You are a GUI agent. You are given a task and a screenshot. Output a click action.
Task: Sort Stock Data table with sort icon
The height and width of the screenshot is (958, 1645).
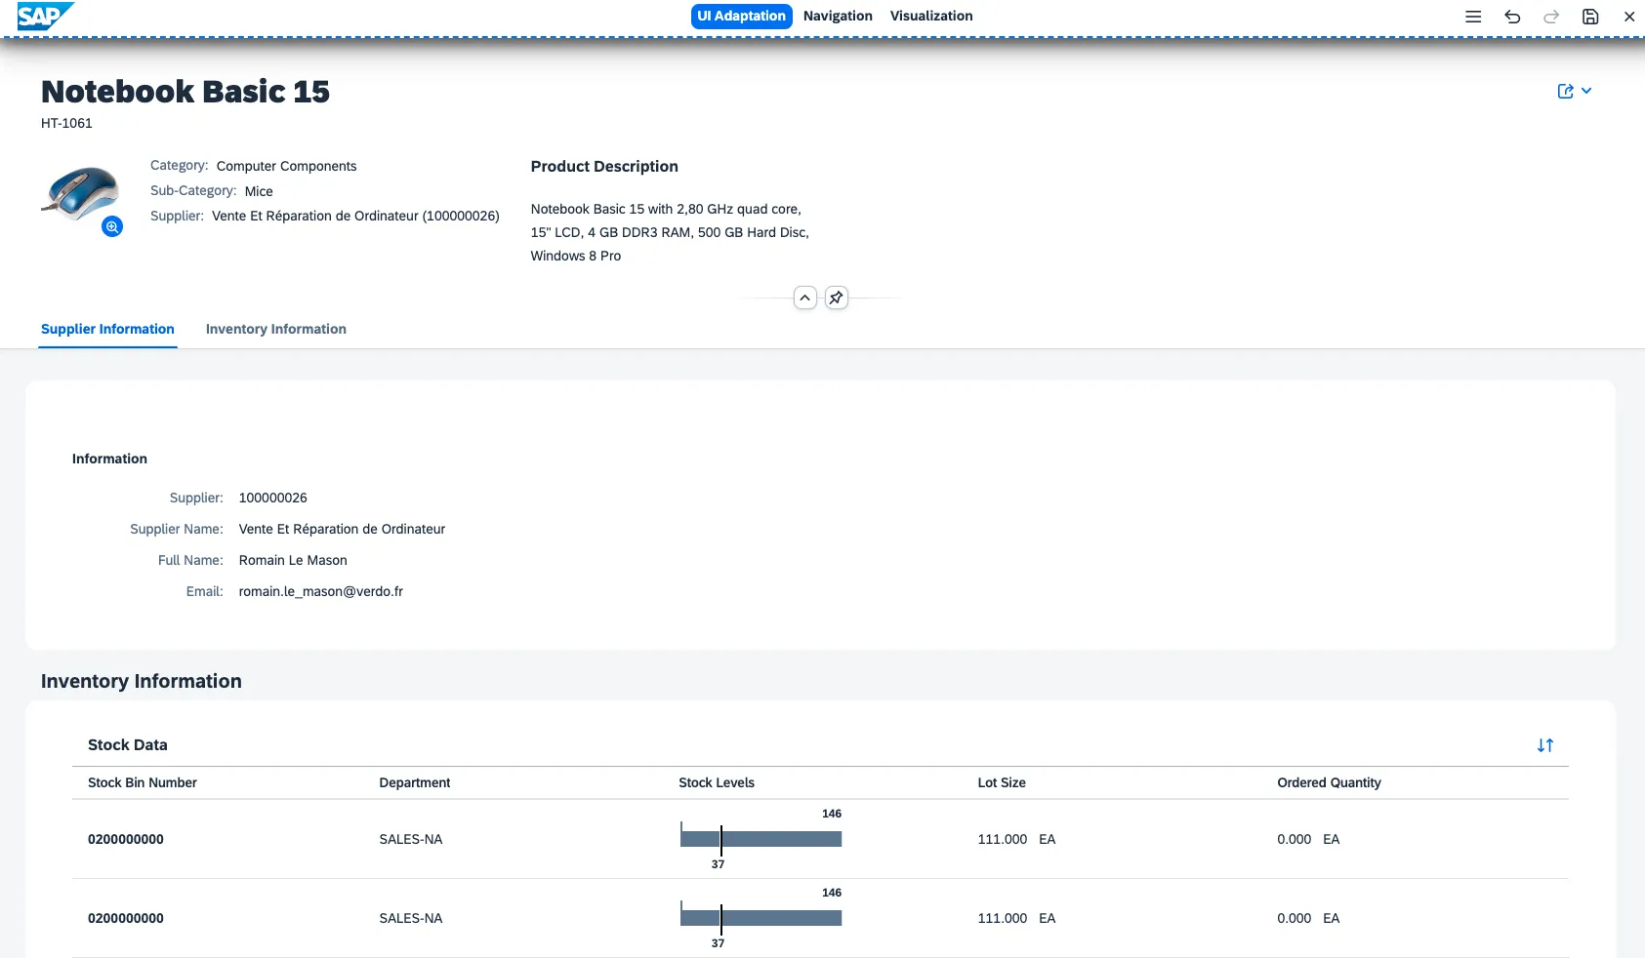1544,745
